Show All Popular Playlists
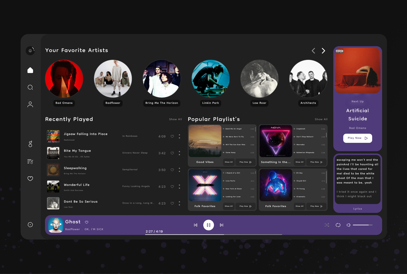The width and height of the screenshot is (407, 274). [321, 119]
